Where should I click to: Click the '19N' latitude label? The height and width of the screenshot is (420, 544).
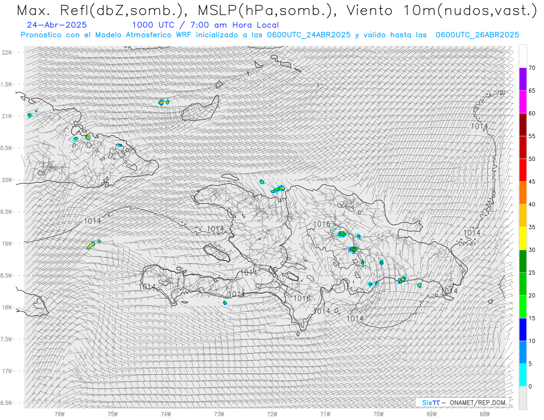point(6,244)
